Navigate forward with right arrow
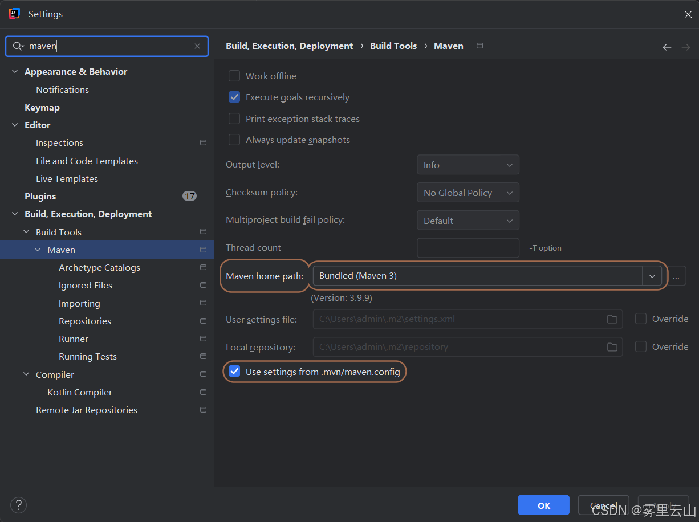Viewport: 699px width, 522px height. coord(685,47)
